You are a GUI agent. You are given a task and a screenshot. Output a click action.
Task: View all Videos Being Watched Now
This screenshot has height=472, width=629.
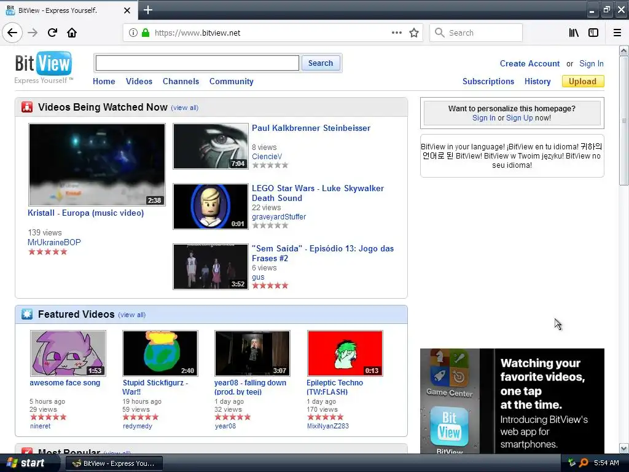tap(184, 108)
